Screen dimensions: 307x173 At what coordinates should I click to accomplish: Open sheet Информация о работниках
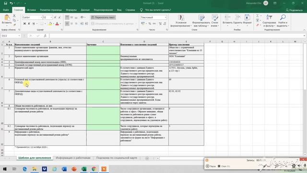(x=73, y=158)
